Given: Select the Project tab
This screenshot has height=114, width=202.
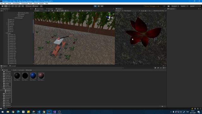Looking at the screenshot, I should coord(4,66).
